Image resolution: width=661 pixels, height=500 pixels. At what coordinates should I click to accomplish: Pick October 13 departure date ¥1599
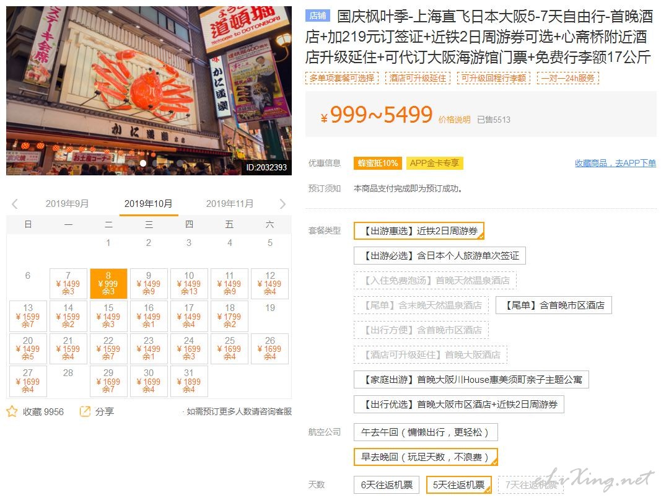coord(28,316)
